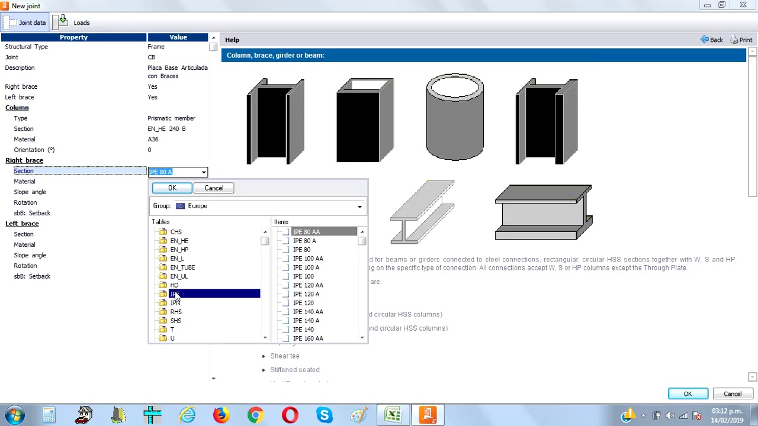Select the Left brace sbB: Setback property
Viewport: 758px width, 426px height.
click(x=32, y=276)
